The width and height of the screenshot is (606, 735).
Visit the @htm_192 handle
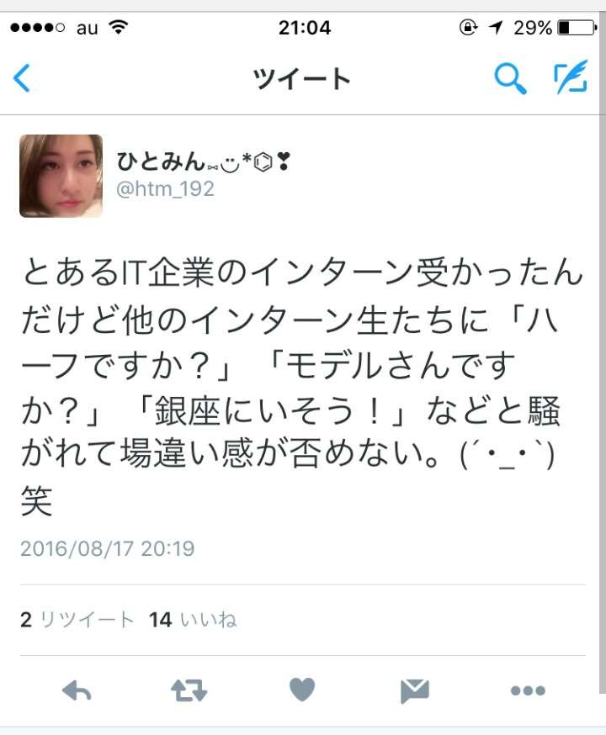click(x=165, y=189)
